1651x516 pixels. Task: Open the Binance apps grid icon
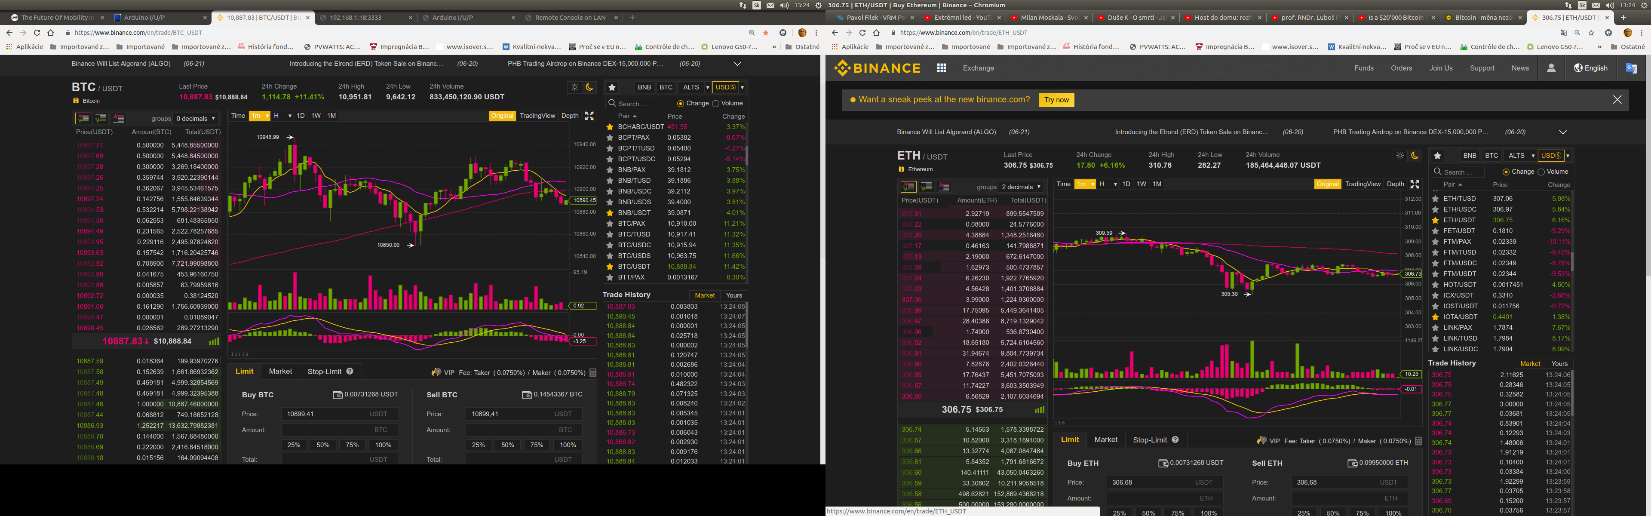942,68
